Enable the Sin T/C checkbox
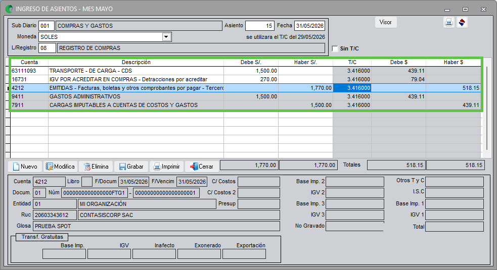 pyautogui.click(x=335, y=48)
